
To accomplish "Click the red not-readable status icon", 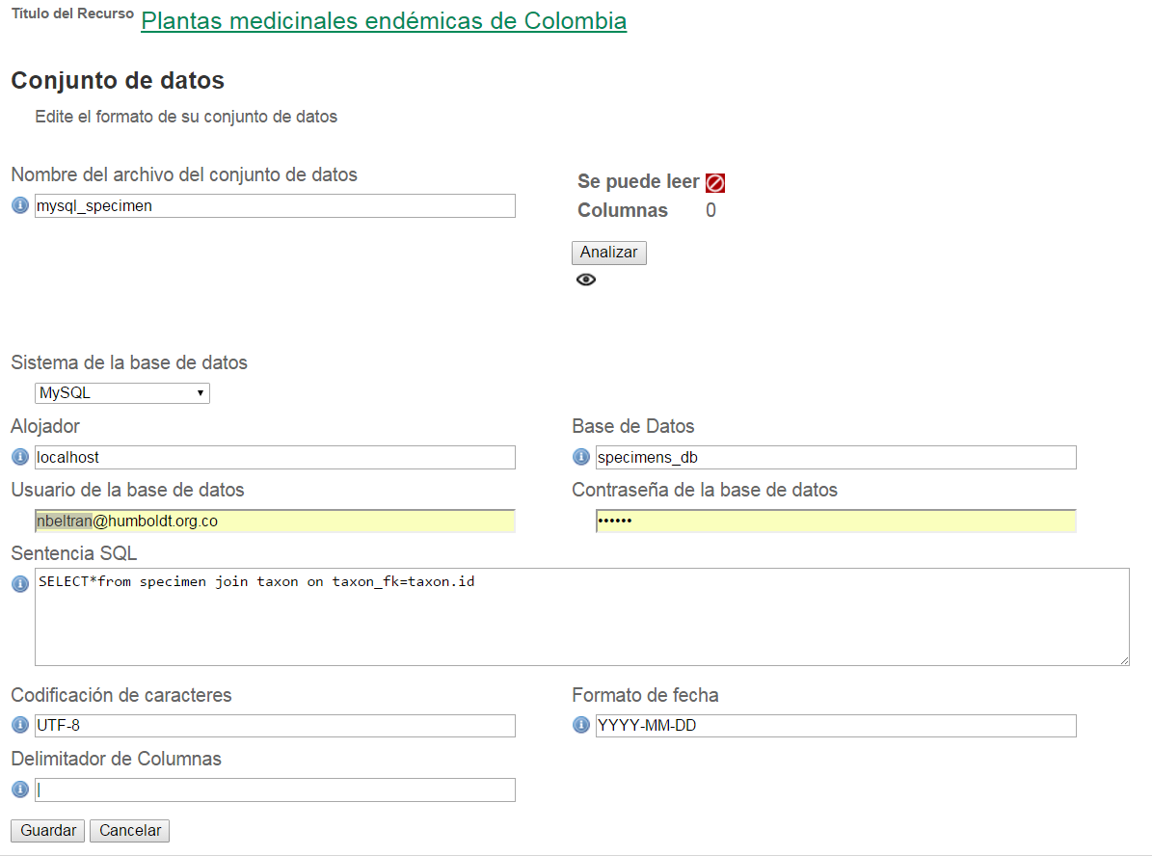I will [714, 181].
